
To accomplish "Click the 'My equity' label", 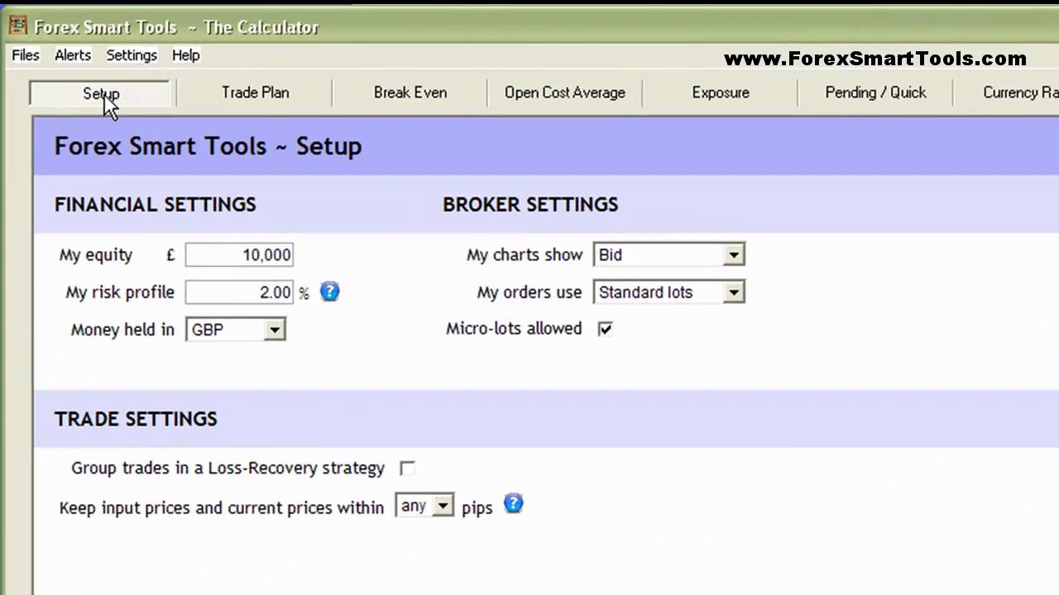I will coord(95,255).
